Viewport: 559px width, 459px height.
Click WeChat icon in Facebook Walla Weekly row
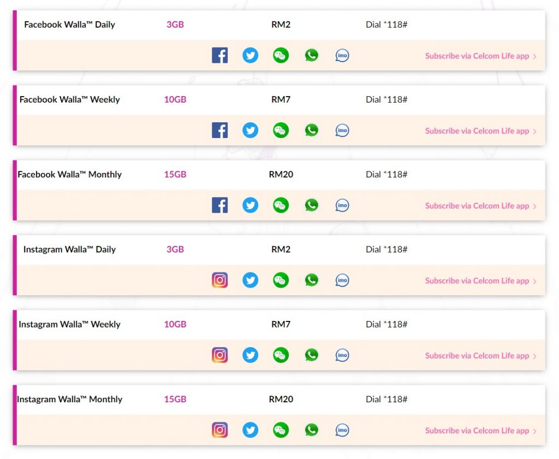(x=281, y=130)
